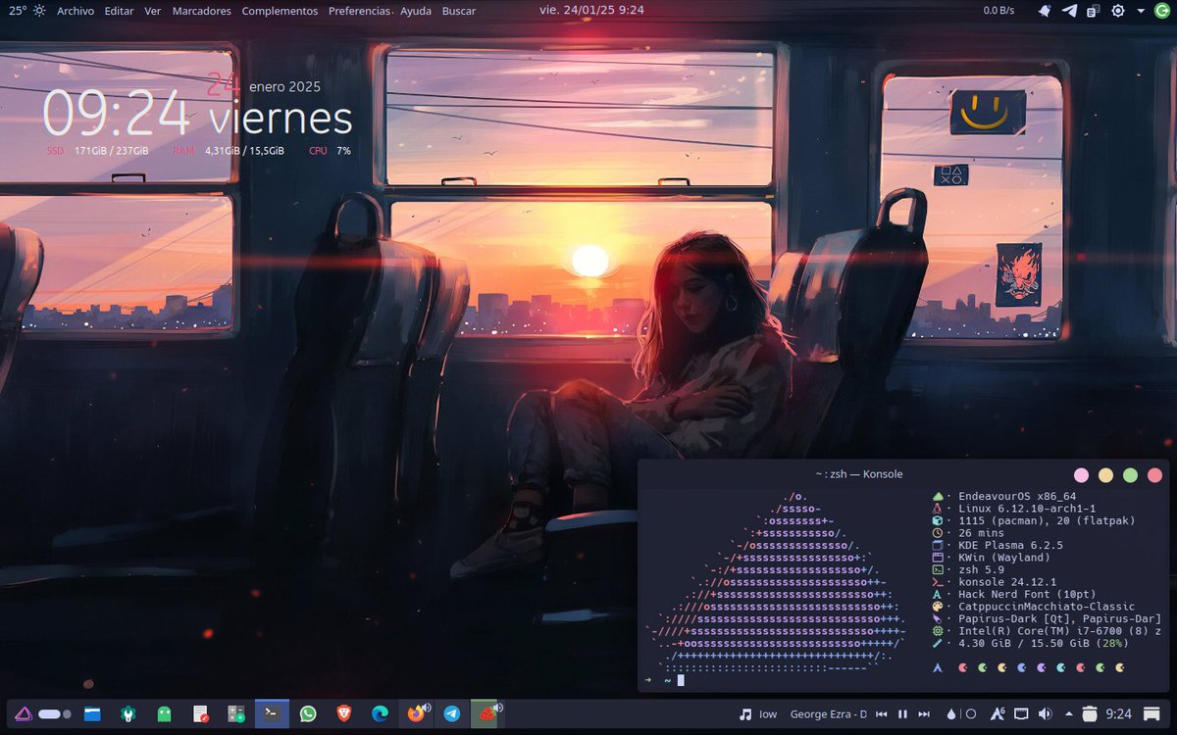Click the music note media player icon
The image size is (1177, 735).
click(x=745, y=714)
